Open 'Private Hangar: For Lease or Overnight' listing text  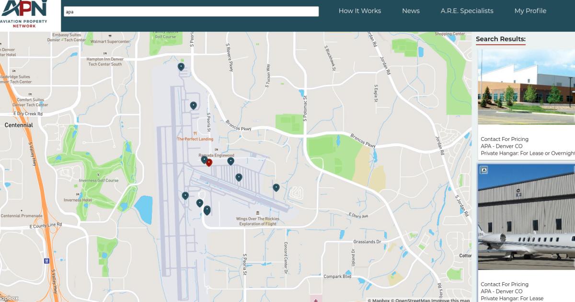click(x=528, y=153)
